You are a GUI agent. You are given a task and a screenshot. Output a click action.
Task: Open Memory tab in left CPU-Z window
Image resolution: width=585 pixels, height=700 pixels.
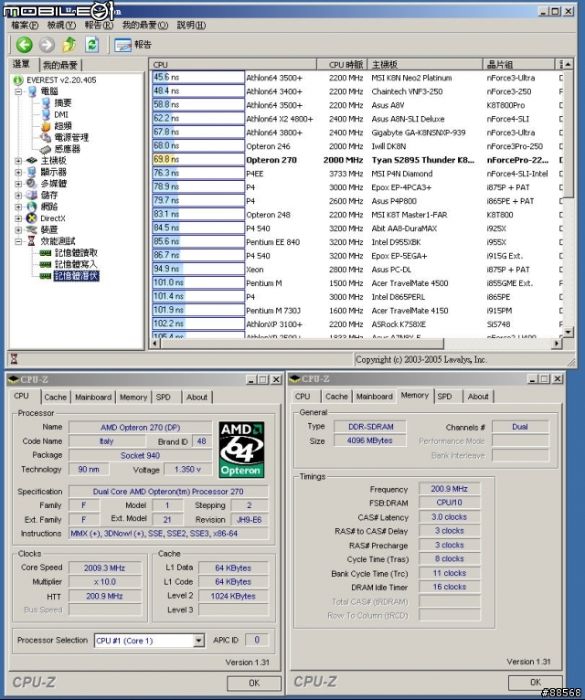click(x=133, y=397)
